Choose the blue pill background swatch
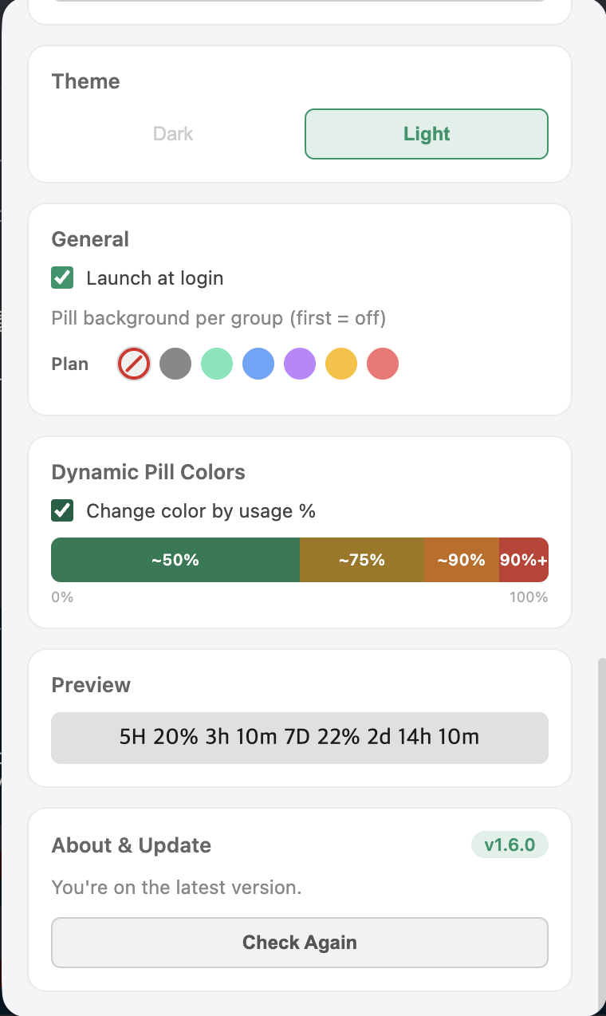 pos(258,364)
